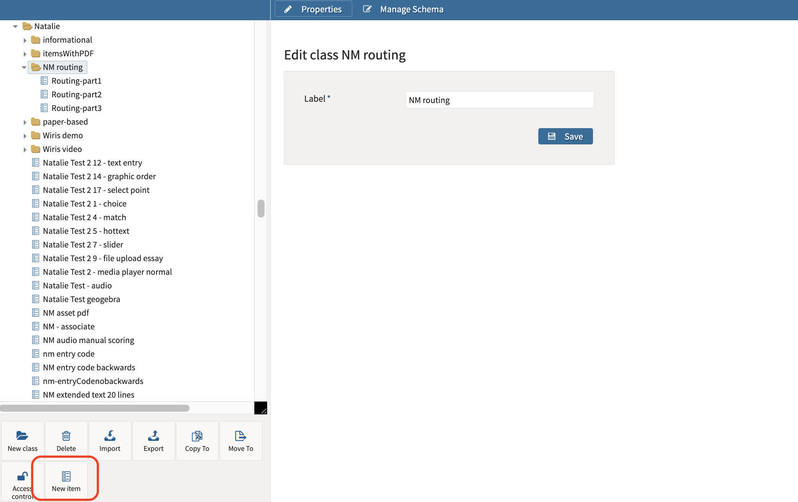Expand the paper-based folder
This screenshot has height=502, width=798.
(25, 122)
